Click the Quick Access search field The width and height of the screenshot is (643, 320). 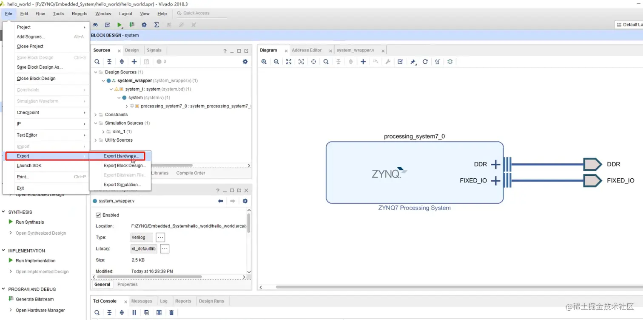click(201, 13)
